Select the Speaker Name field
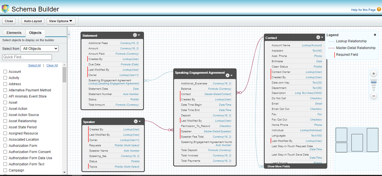Image resolution: width=382 pixels, height=176 pixels. [114, 151]
